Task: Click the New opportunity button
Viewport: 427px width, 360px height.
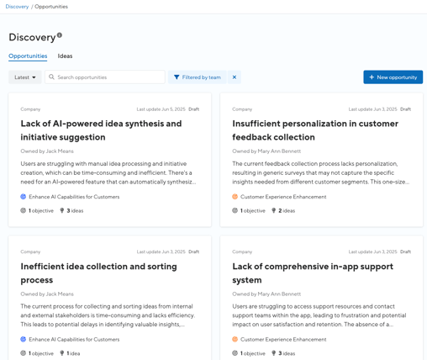Action: (x=393, y=77)
